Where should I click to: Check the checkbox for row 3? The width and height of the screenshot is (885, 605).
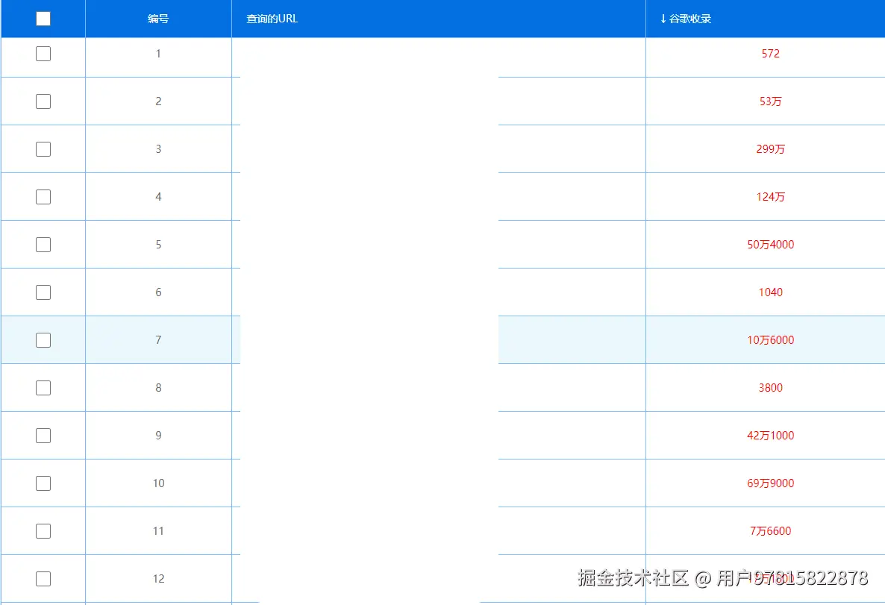click(x=43, y=148)
